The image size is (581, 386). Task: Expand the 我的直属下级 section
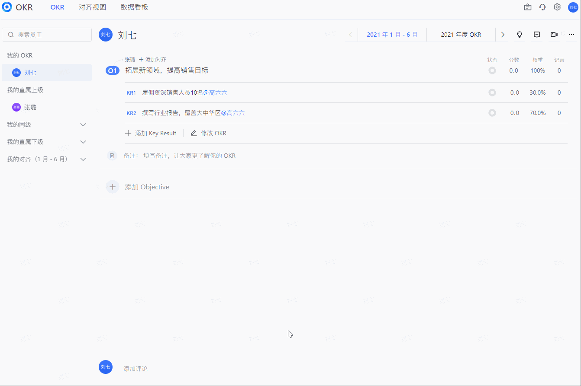(84, 142)
